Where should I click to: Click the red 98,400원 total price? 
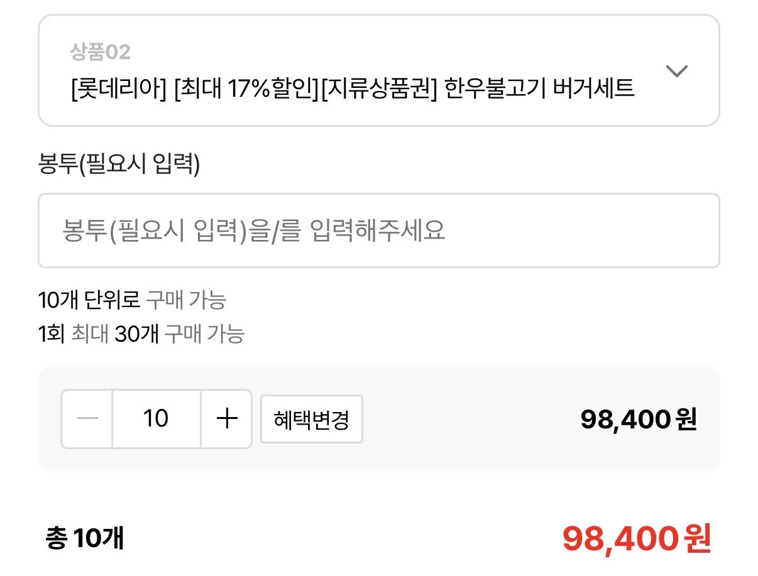point(636,539)
